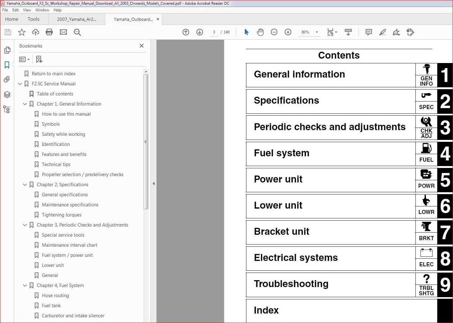
Task: Click the page number input field
Action: pyautogui.click(x=214, y=32)
